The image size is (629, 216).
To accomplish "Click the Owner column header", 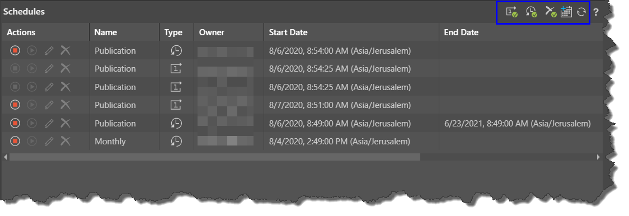I will point(212,32).
